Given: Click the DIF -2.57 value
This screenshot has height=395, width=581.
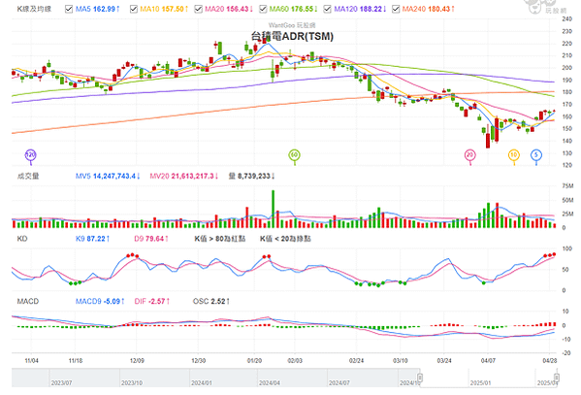Looking at the screenshot, I should (152, 301).
